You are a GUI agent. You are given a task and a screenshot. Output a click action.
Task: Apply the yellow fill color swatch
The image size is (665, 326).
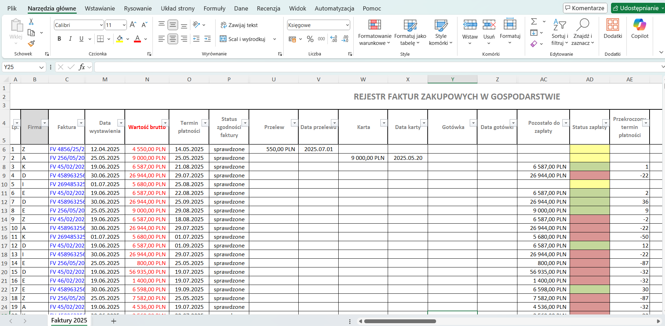coord(120,39)
